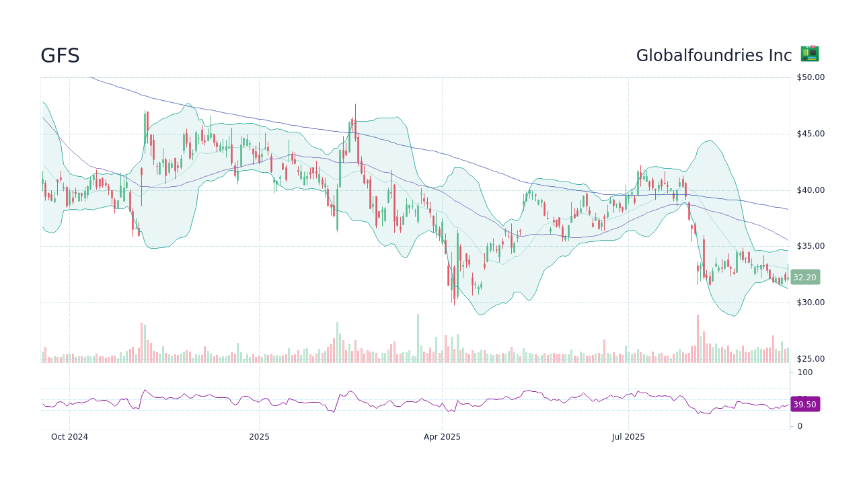Click the $30.00 price axis label
861x484 pixels.
click(810, 302)
